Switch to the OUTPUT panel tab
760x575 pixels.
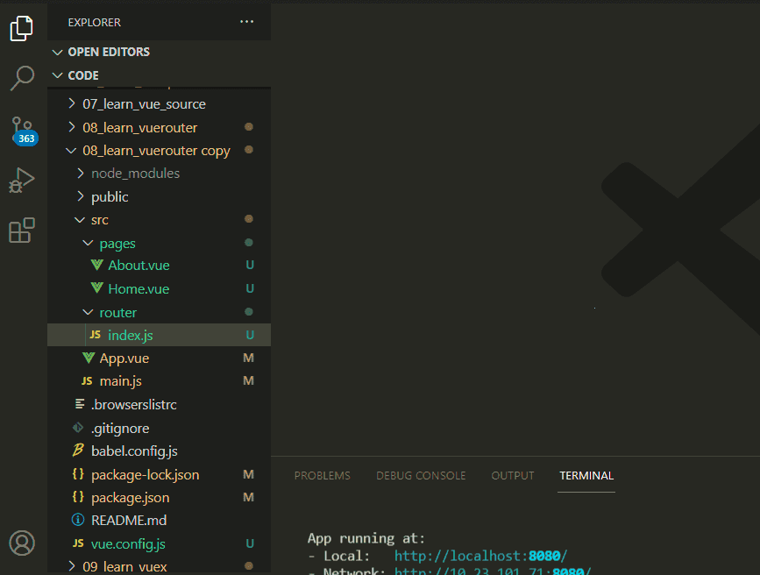(x=512, y=476)
